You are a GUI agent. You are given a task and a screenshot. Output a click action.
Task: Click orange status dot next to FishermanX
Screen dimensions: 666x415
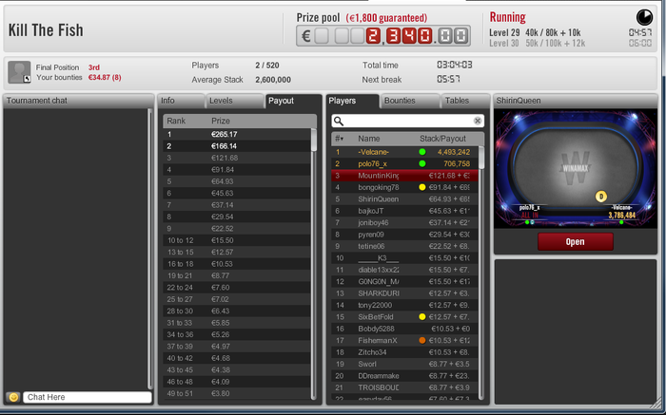click(x=422, y=340)
